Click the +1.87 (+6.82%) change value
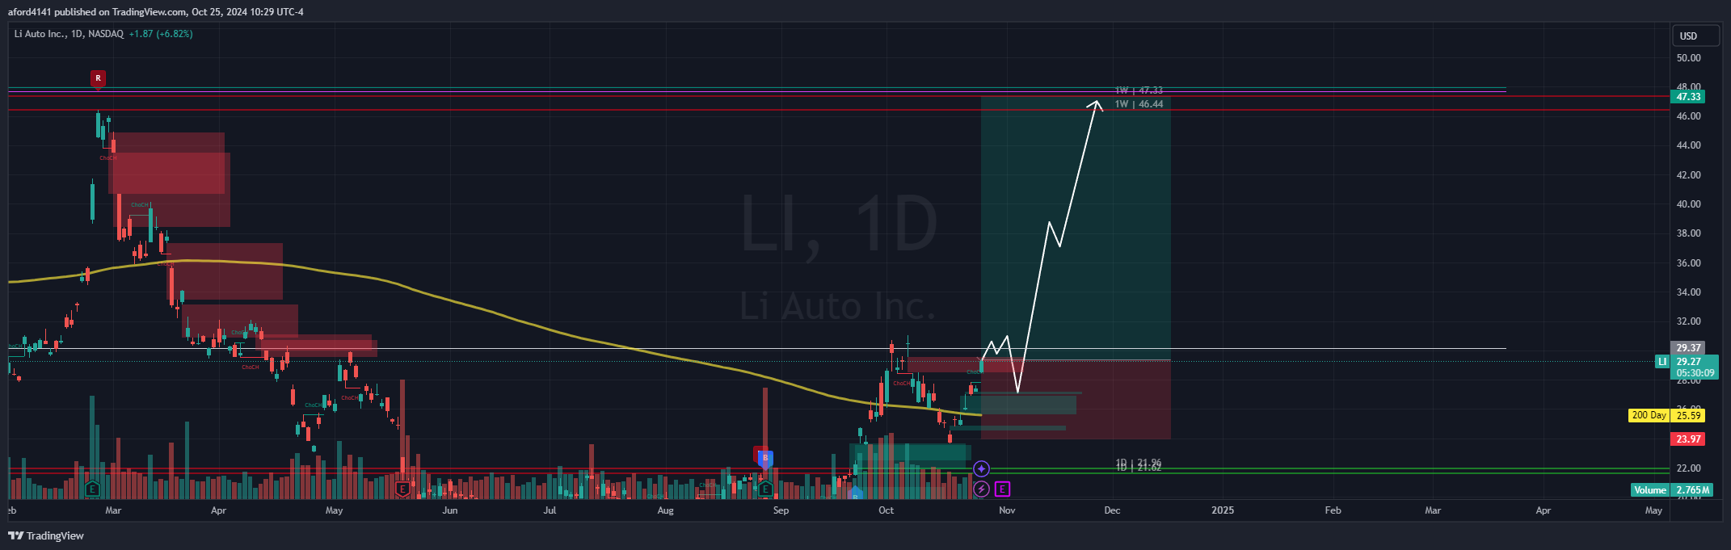 pos(161,34)
